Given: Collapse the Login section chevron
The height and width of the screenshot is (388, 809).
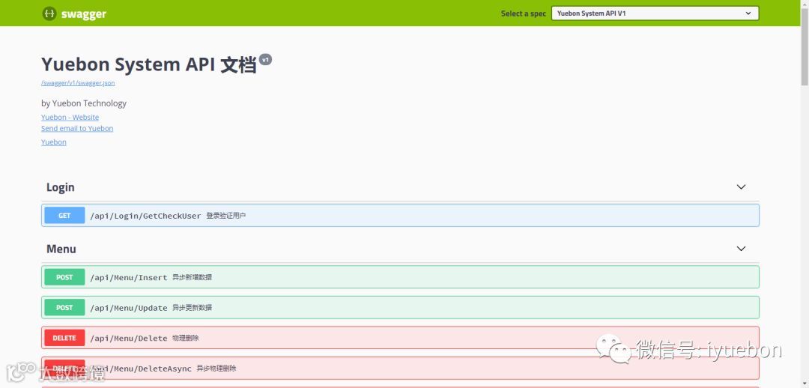Looking at the screenshot, I should click(x=741, y=187).
